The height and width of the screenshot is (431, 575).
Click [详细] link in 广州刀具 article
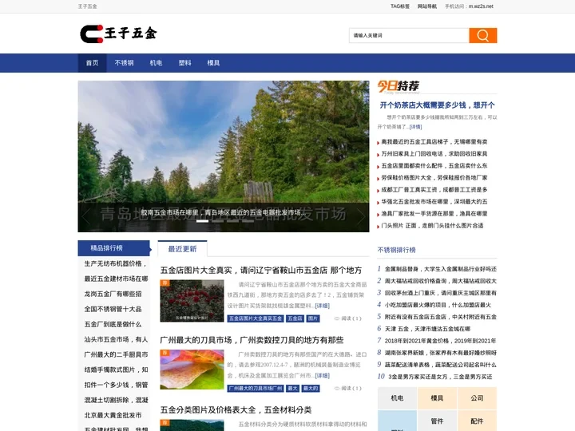coord(323,376)
